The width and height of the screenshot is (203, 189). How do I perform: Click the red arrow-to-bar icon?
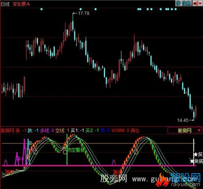pos(195,3)
